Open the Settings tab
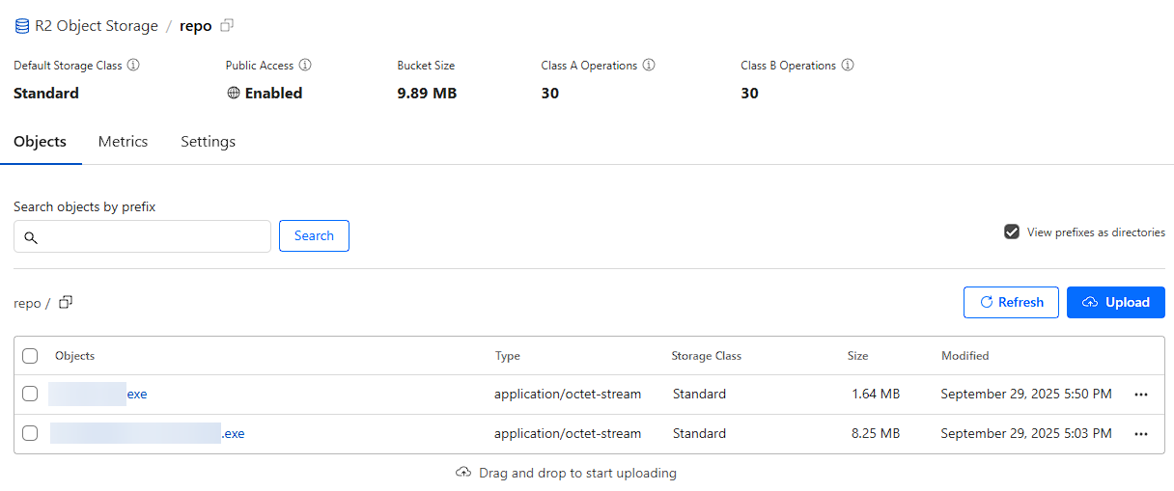Screen dimensions: 1174x491 [x=208, y=142]
